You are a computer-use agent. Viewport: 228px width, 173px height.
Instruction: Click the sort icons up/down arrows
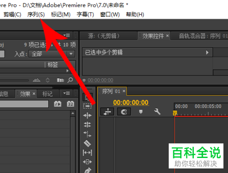pos(48,80)
